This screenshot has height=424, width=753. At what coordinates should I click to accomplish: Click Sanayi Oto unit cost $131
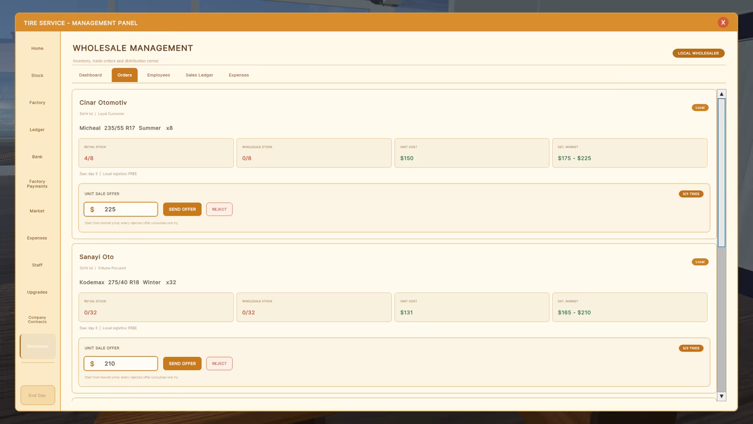pos(472,307)
